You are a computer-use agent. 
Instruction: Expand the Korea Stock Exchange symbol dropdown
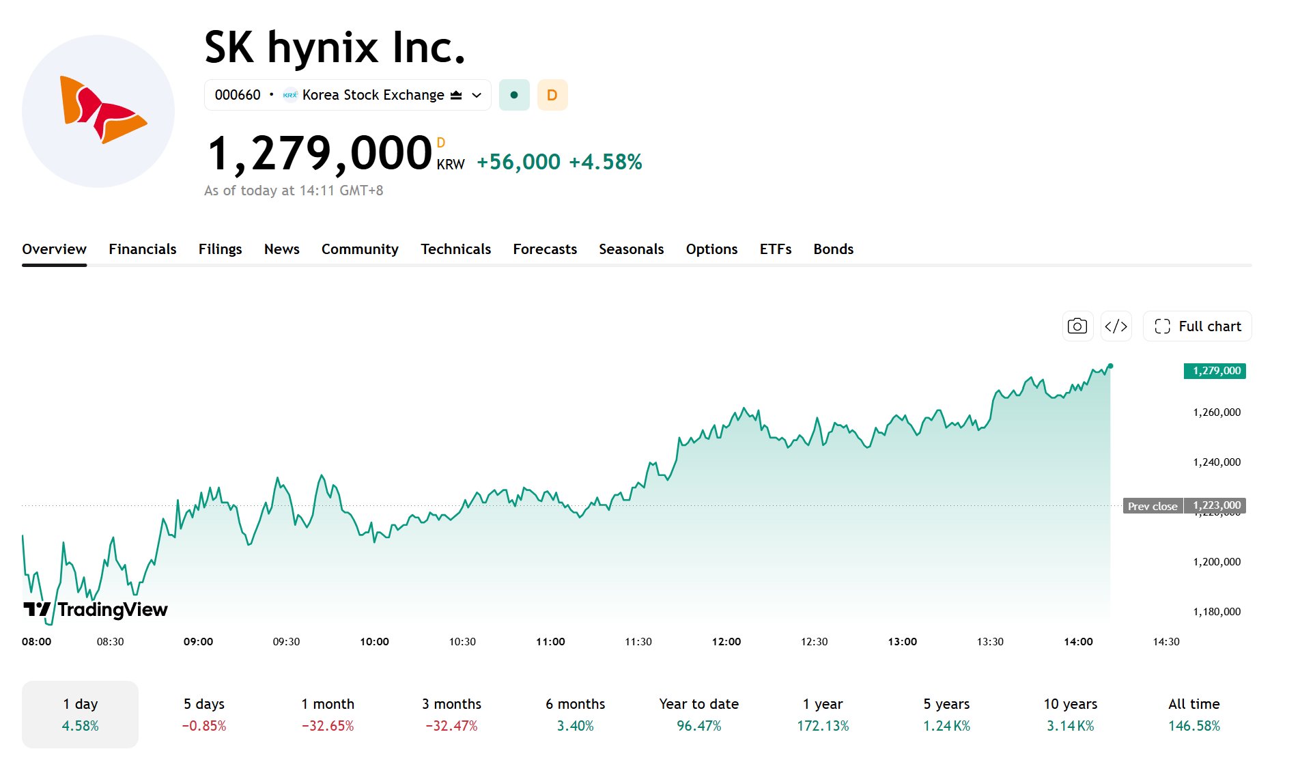click(348, 95)
